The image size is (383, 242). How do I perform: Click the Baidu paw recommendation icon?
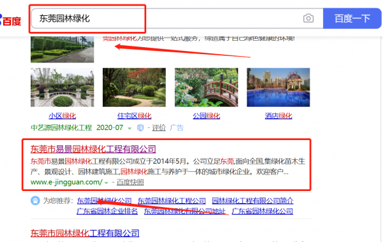click(35, 201)
